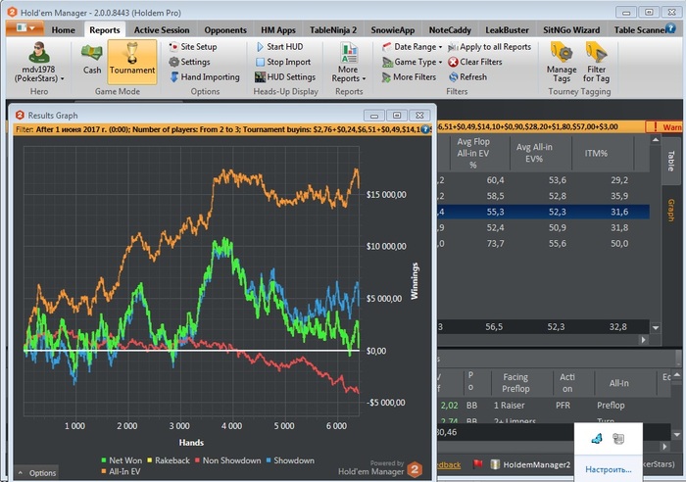This screenshot has width=686, height=482.
Task: Open the mdv1978 hero dropdown
Action: (x=39, y=62)
